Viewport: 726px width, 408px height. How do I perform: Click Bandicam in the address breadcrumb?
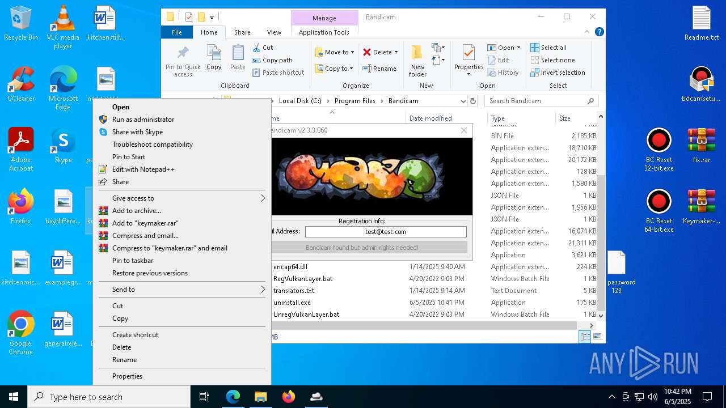point(403,101)
